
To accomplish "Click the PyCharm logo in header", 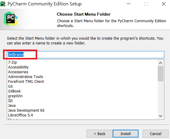I will (10, 19).
